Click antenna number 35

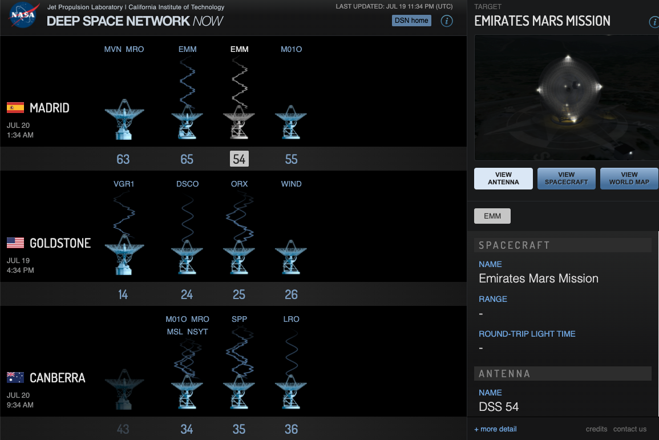tap(238, 429)
